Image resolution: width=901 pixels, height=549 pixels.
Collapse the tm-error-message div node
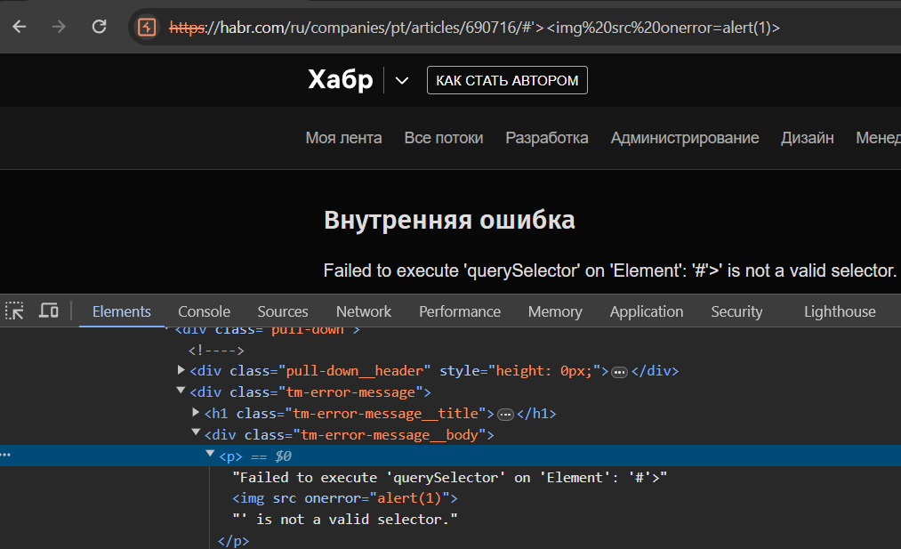(181, 392)
